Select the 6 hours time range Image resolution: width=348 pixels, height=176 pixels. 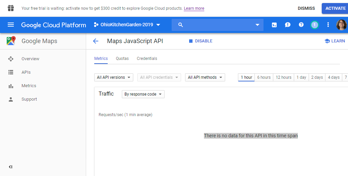264,77
